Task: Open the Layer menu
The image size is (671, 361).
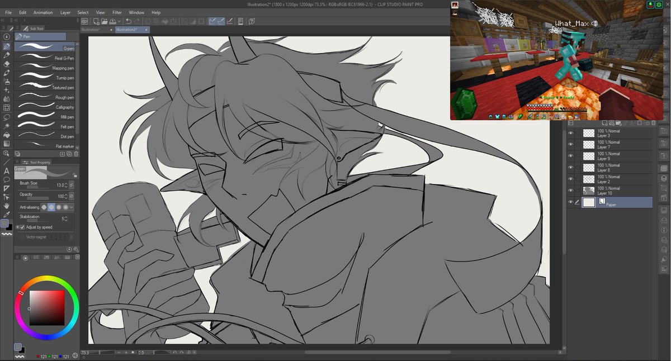Action: (x=65, y=12)
